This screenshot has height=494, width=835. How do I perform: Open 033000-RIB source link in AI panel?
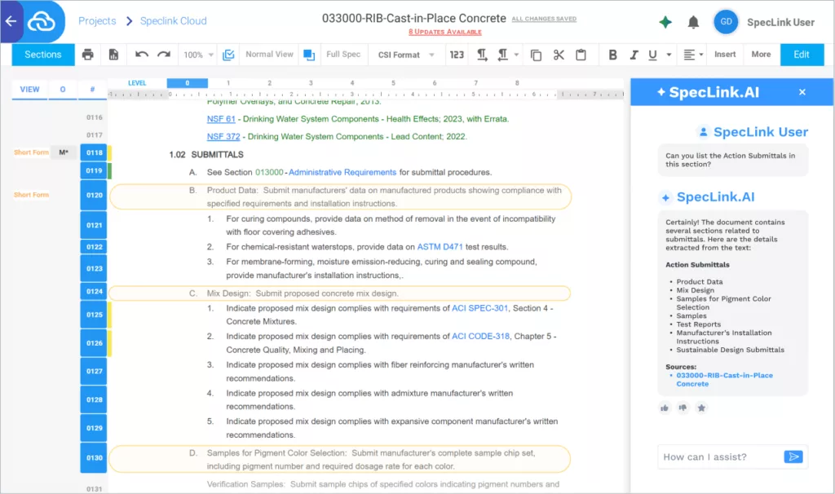[724, 380]
